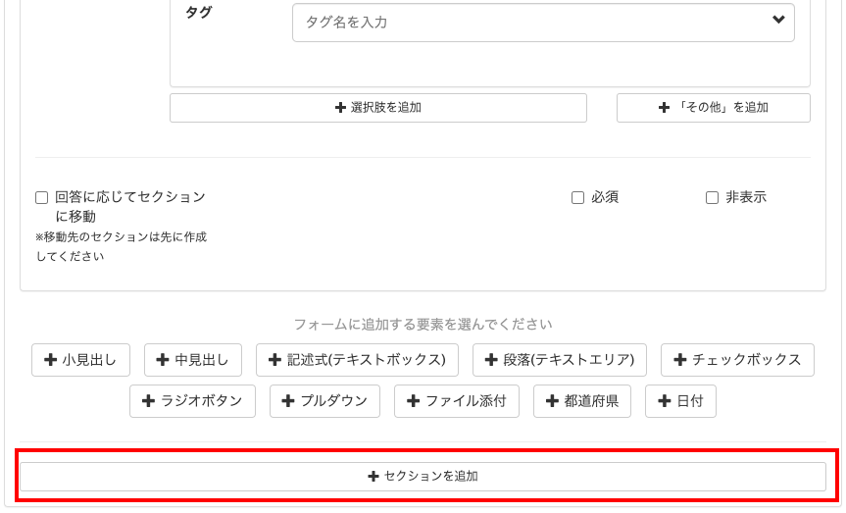Click the タグ名を入力 tag input field
Viewport: 846px width, 513px height.
[x=529, y=22]
